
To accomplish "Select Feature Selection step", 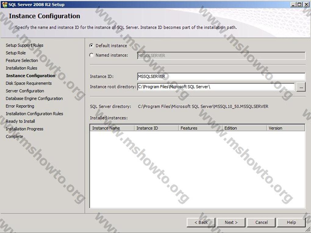I will tap(22, 60).
